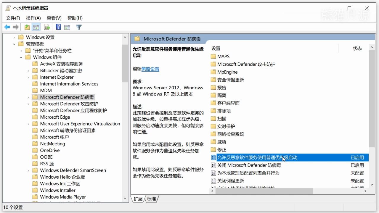The height and width of the screenshot is (213, 379).
Task: Switch to the 扩展 tab
Action: [138, 199]
